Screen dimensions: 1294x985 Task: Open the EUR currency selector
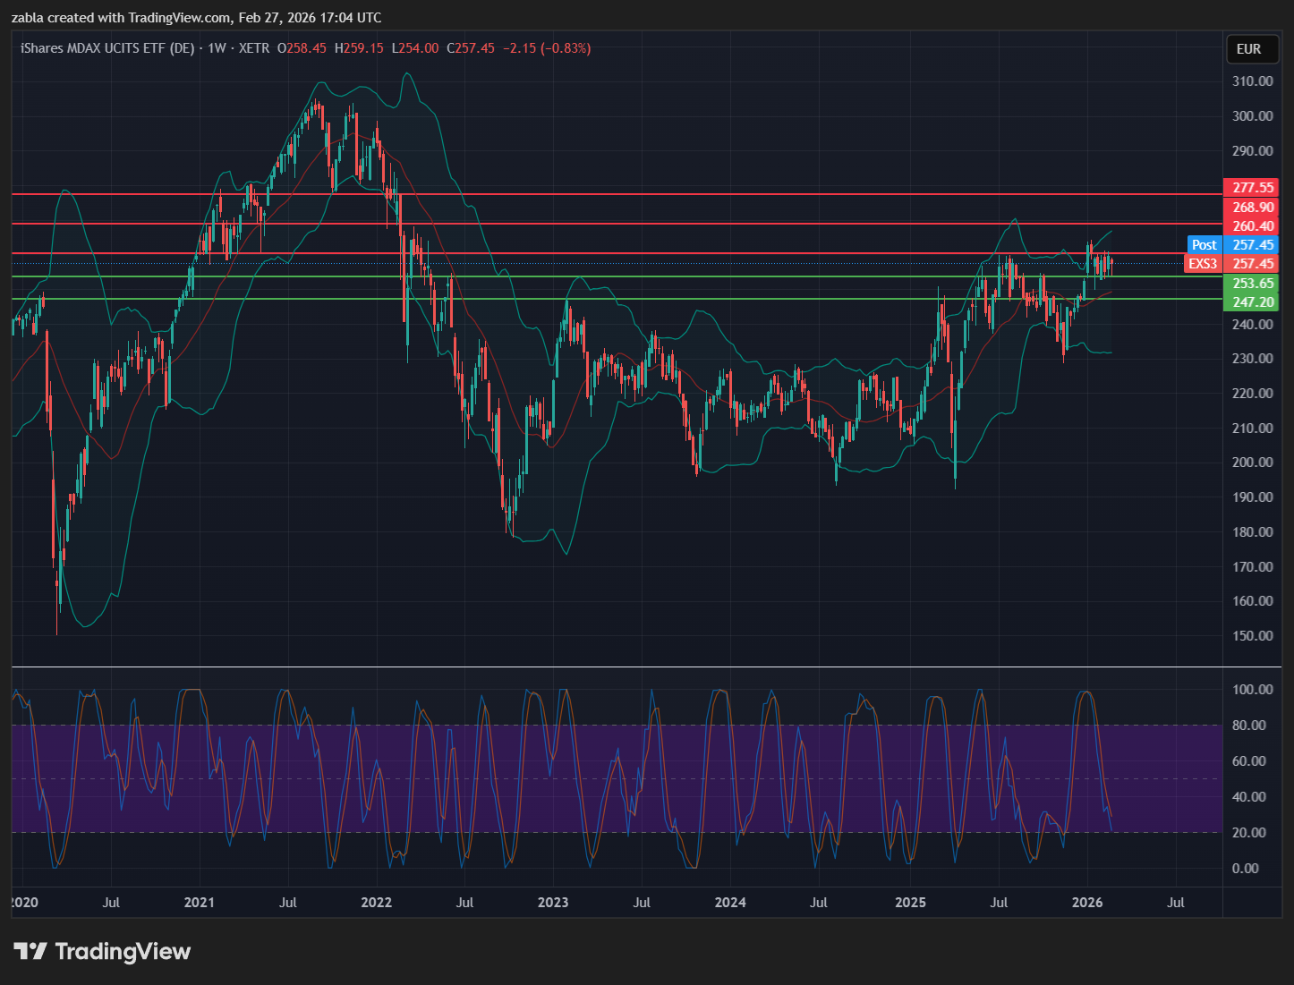point(1248,49)
